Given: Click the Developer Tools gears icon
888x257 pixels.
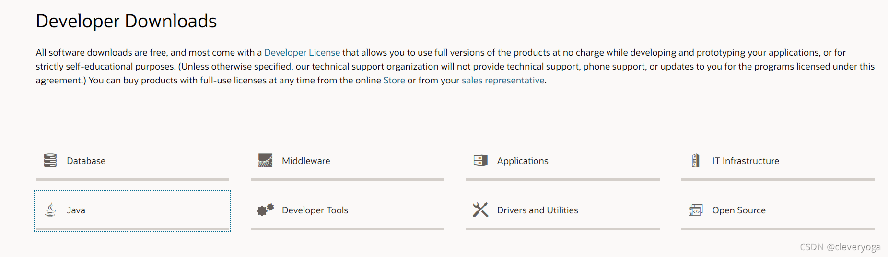Looking at the screenshot, I should point(265,210).
